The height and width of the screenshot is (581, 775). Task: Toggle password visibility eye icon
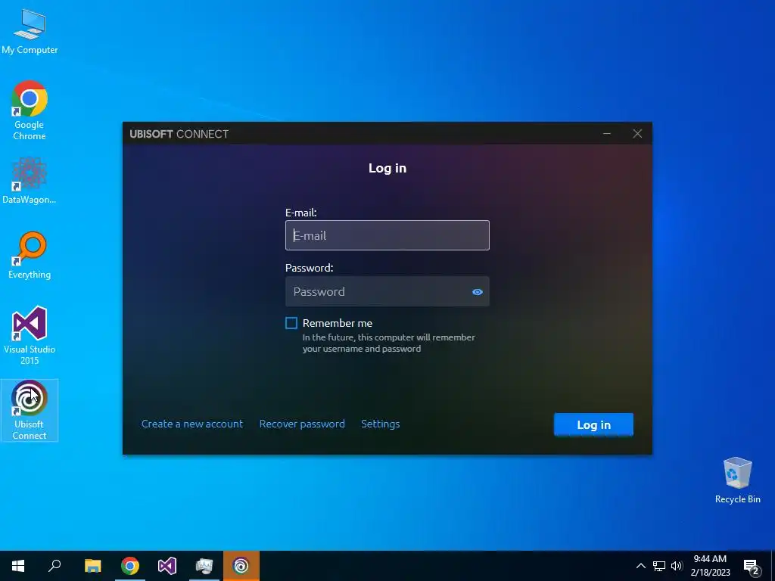pos(477,292)
